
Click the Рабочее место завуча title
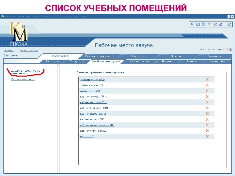[x=124, y=45]
